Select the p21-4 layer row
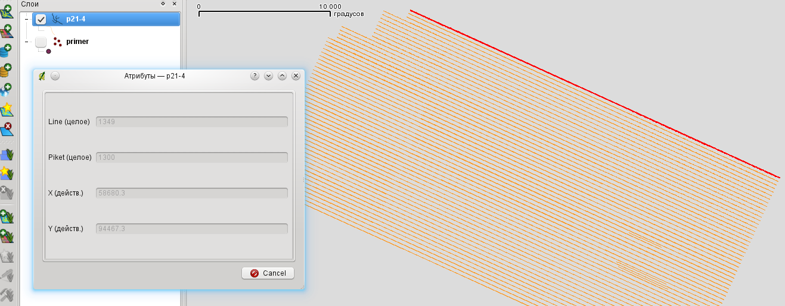 pos(106,19)
